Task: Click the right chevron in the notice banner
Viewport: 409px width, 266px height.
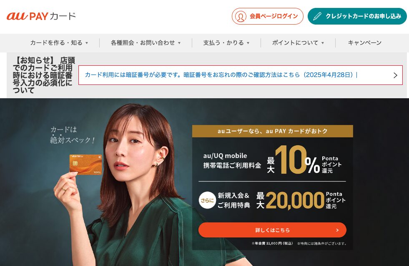Action: tap(395, 75)
